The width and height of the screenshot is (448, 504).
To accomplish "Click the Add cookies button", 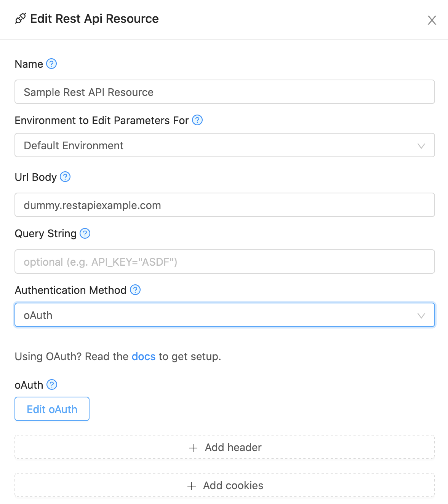I will click(x=225, y=485).
